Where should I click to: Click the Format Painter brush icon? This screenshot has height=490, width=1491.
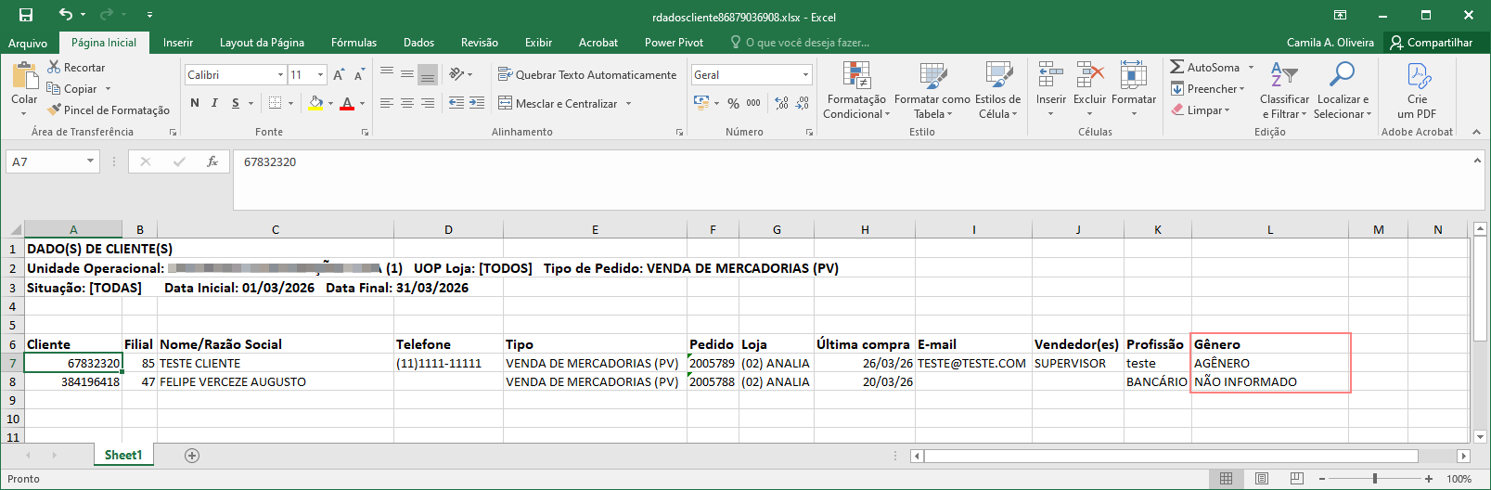click(55, 110)
